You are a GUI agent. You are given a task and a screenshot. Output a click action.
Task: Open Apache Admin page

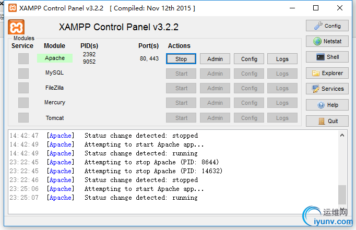[215, 59]
